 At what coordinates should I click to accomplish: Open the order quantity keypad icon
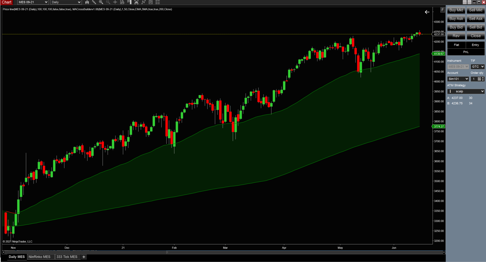coord(479,79)
